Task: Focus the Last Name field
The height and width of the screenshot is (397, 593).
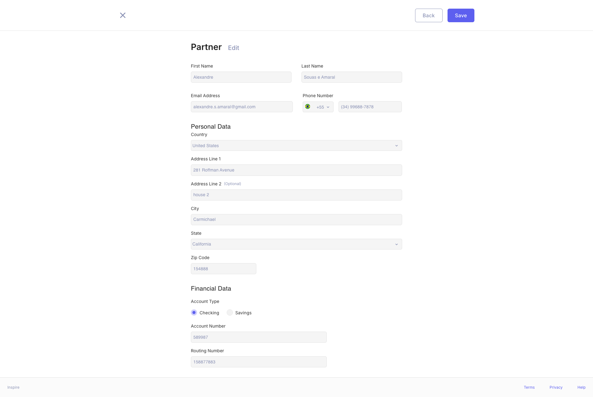Action: coord(352,77)
